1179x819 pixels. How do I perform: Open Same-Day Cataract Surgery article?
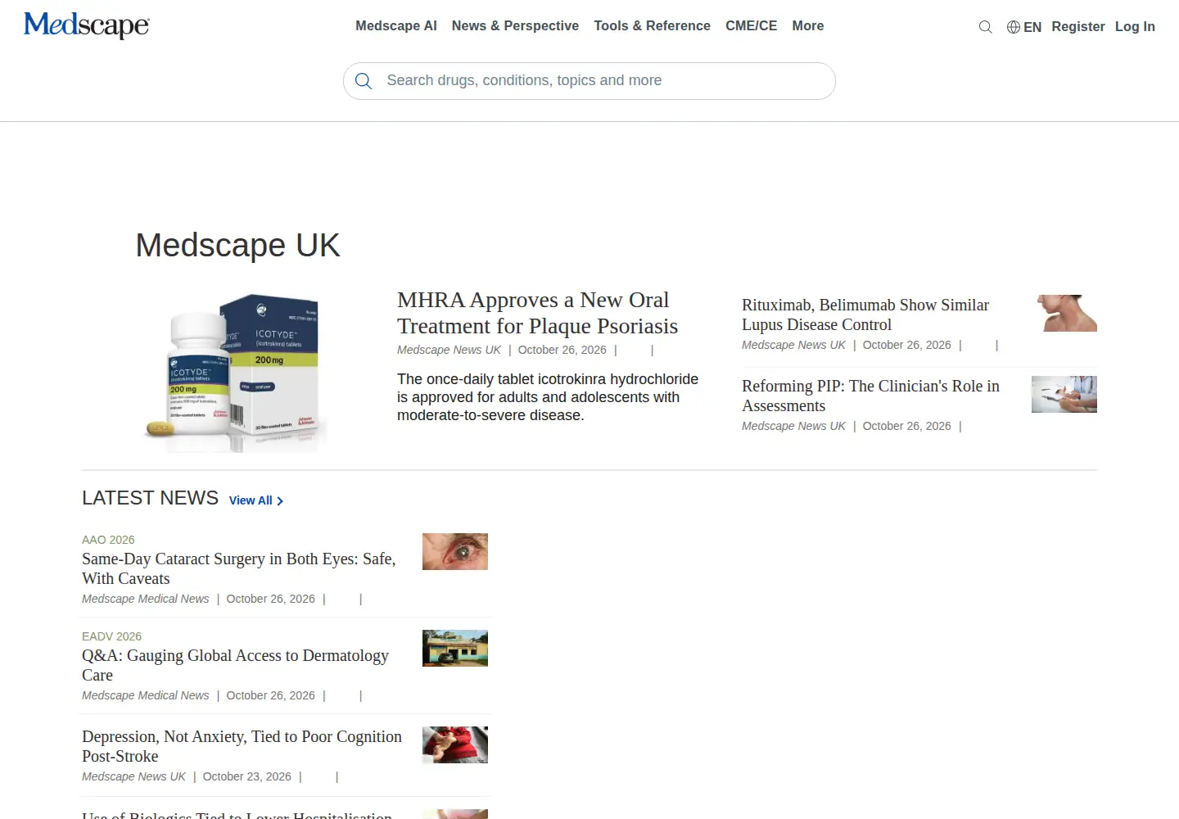tap(239, 568)
